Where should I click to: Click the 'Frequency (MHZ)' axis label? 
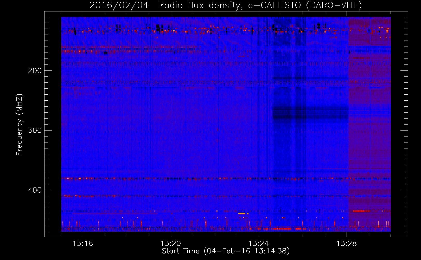point(20,125)
